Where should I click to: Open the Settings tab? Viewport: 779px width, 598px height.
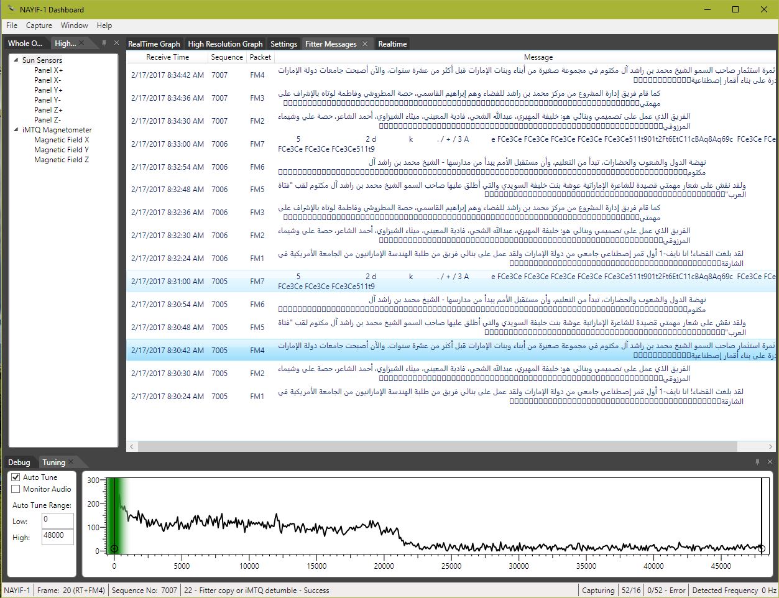click(x=283, y=44)
